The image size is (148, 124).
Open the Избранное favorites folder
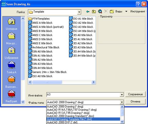coord(12,53)
